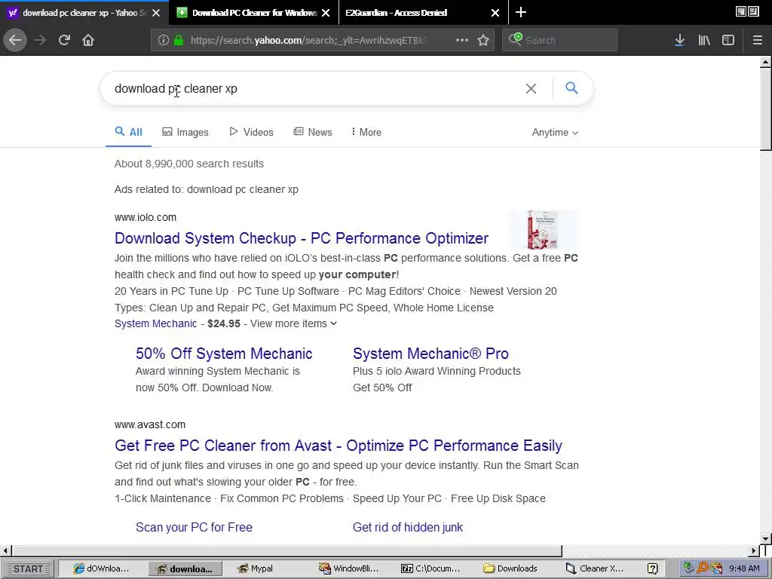Click the first window layout icon in the tab bar
Screen dimensions: 772x579
(x=741, y=12)
